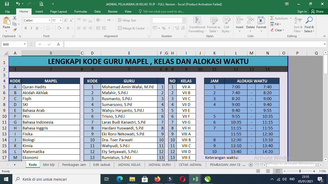This screenshot has width=328, height=184.
Task: Toggle Italic formatting
Action: 31,28
